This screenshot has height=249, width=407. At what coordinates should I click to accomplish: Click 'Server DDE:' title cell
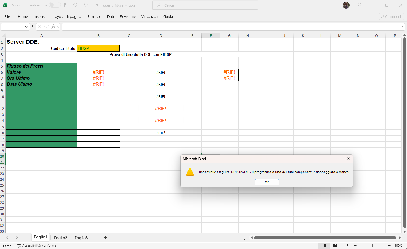tap(41, 42)
